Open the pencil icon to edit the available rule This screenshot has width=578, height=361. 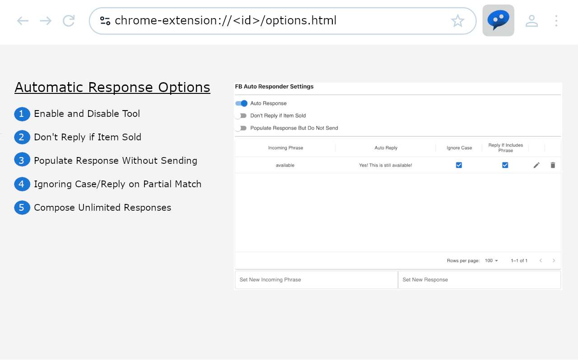[x=536, y=165]
